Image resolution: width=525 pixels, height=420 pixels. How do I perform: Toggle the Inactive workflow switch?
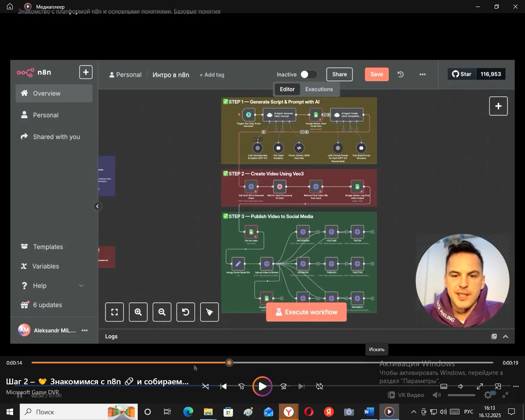click(308, 74)
